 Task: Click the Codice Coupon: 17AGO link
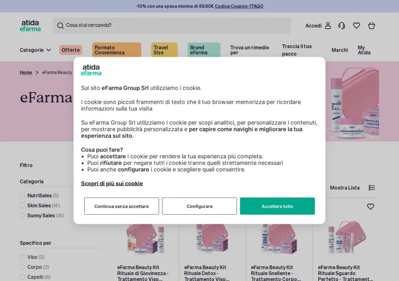[239, 6]
